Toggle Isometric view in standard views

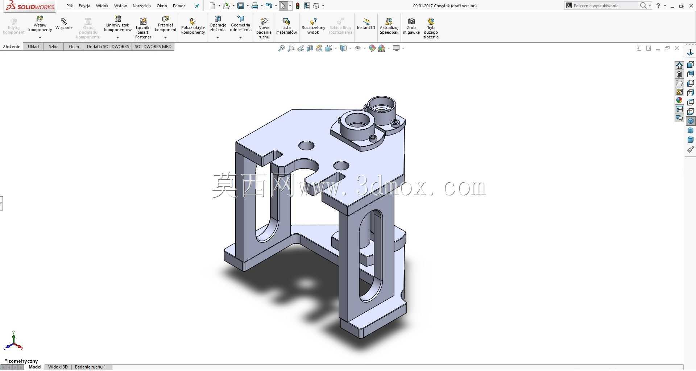(691, 121)
